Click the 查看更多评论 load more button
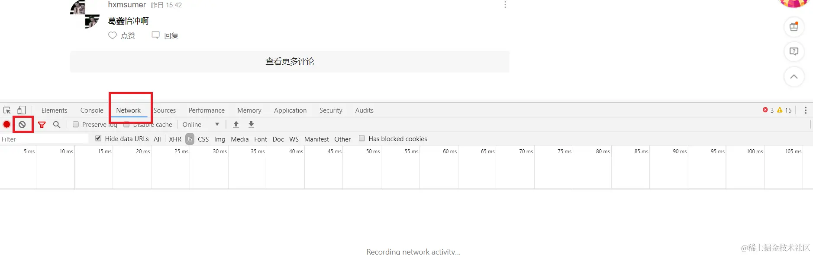 click(x=290, y=62)
